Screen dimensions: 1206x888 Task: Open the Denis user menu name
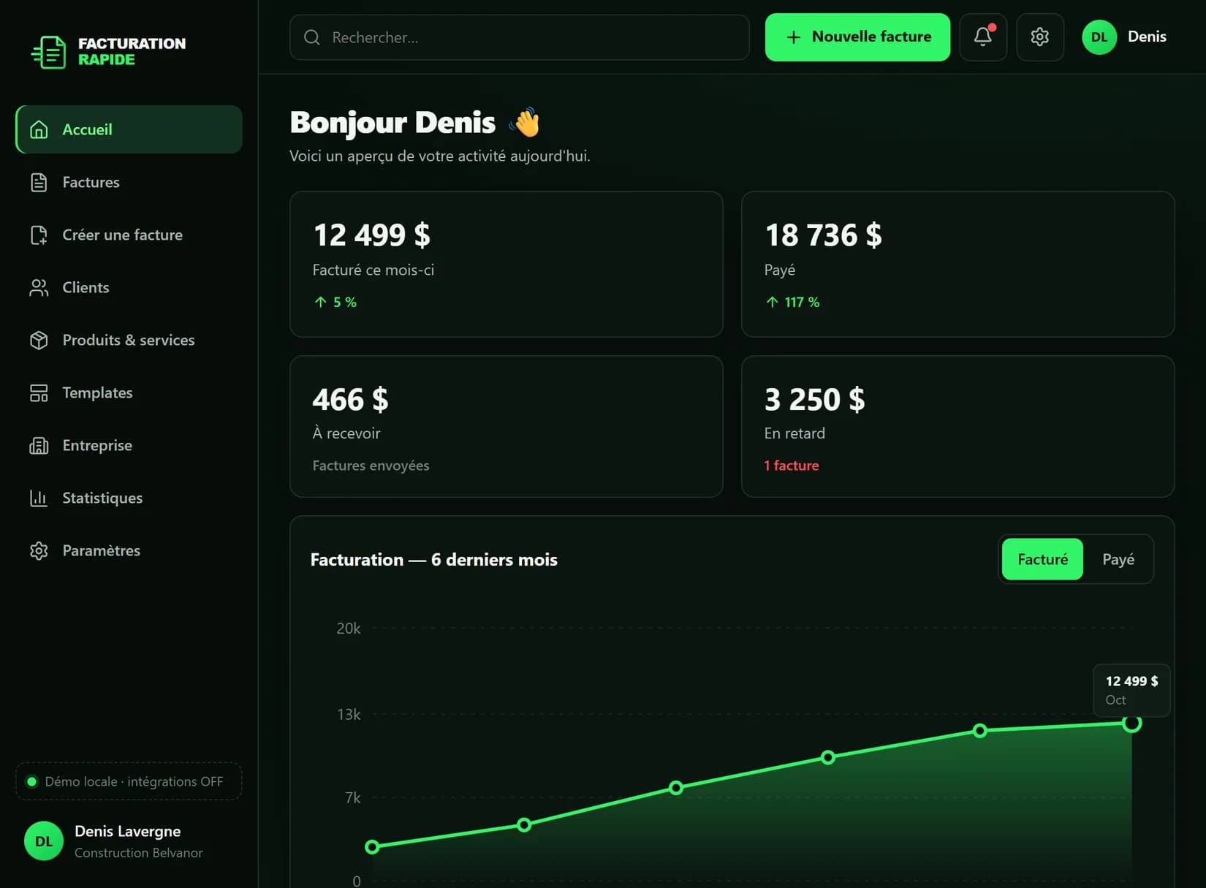point(1147,37)
